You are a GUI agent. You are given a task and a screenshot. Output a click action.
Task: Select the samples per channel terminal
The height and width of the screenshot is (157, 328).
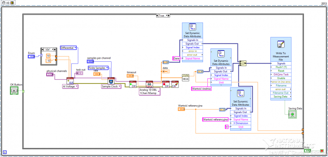[x=91, y=62]
